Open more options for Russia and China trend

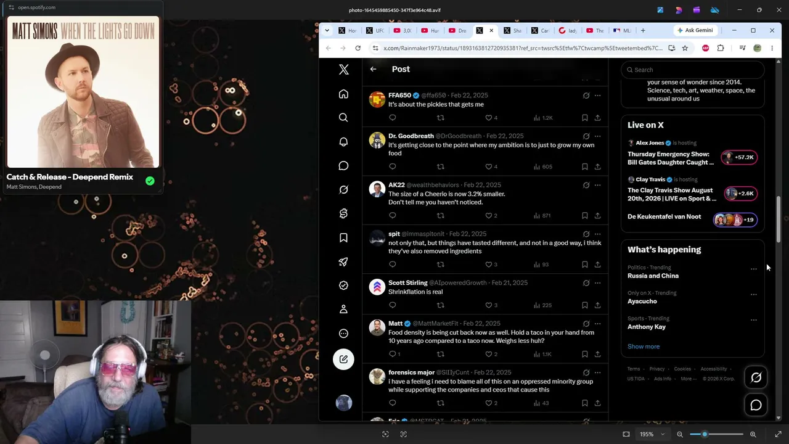point(753,269)
